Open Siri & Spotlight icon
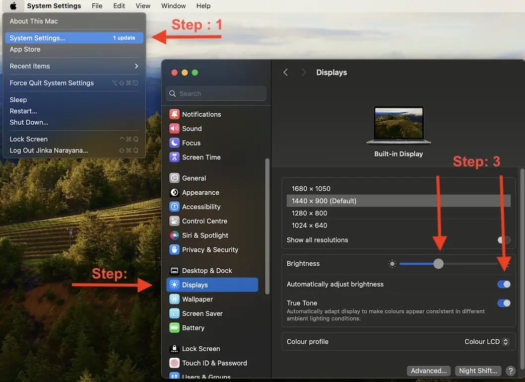The height and width of the screenshot is (382, 525). tap(174, 235)
